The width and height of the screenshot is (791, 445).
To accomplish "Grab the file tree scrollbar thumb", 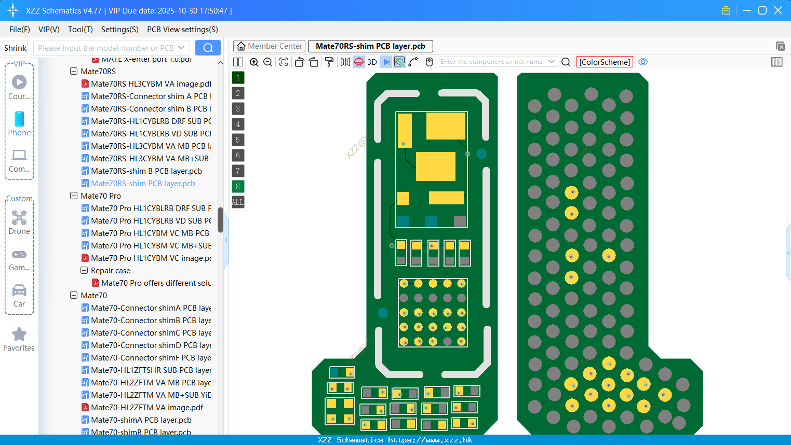I will pos(220,220).
